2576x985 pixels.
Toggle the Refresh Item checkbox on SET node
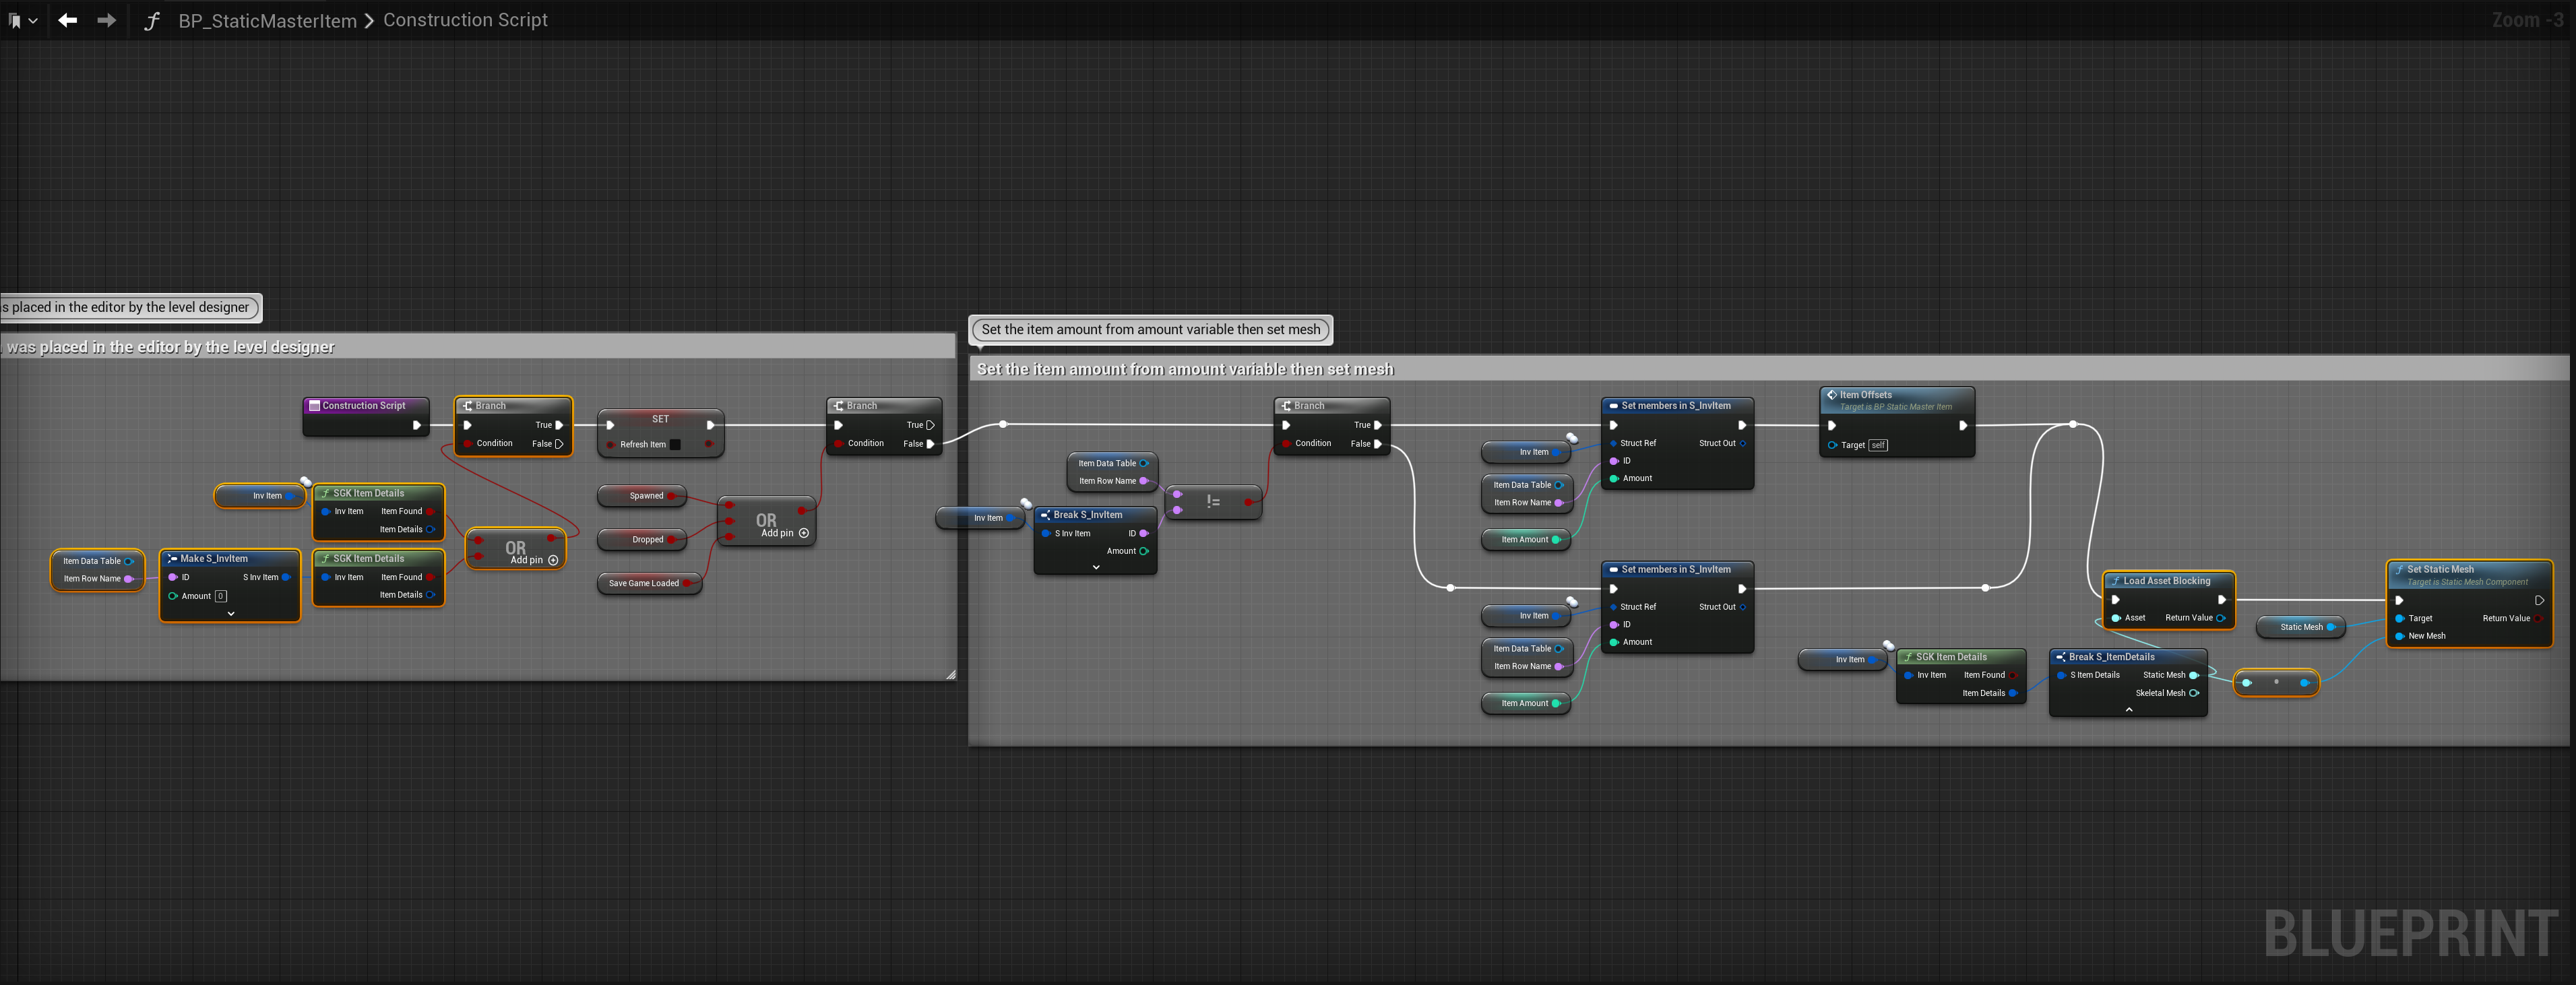[675, 445]
